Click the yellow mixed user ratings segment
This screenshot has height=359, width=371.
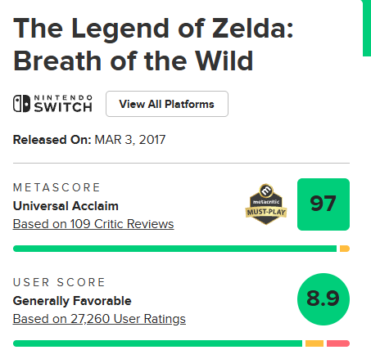tap(314, 343)
